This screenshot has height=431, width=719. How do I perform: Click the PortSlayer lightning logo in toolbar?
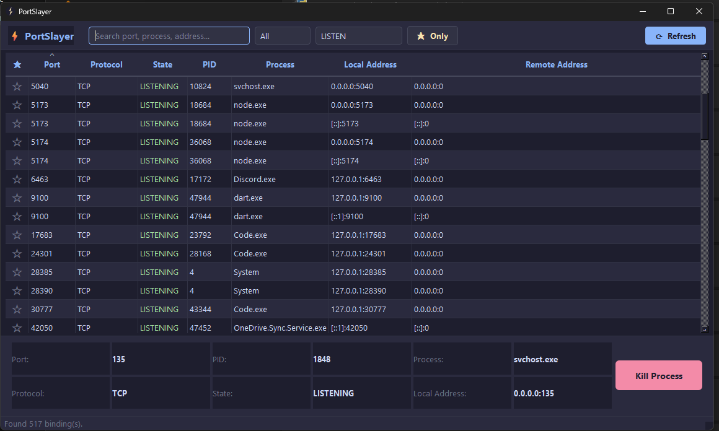pyautogui.click(x=15, y=36)
